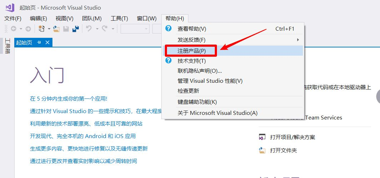Open the navigate backward history dropdown arrow
380x178 pixels.
click(21, 29)
